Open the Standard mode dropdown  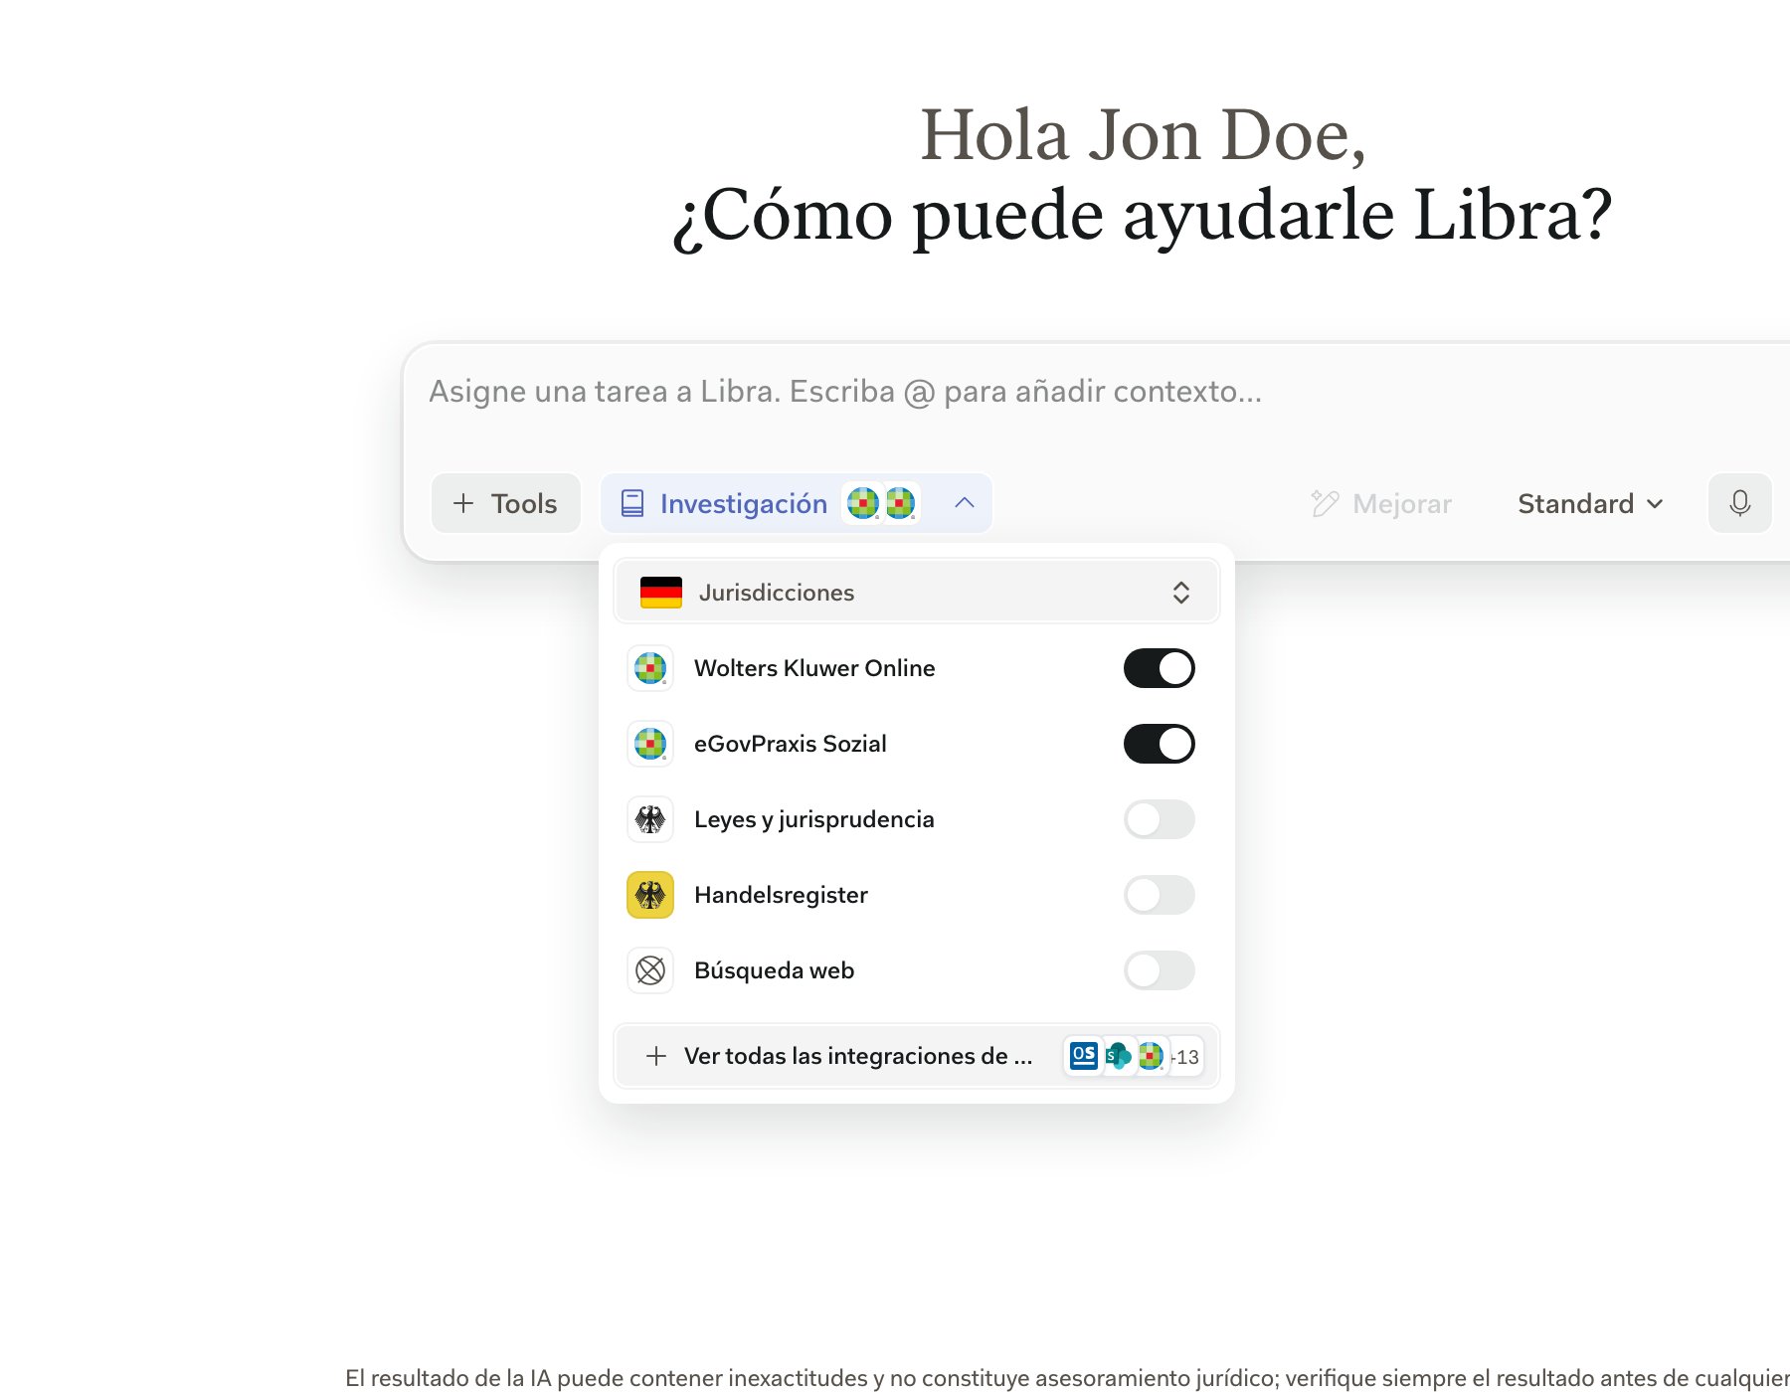click(x=1589, y=503)
